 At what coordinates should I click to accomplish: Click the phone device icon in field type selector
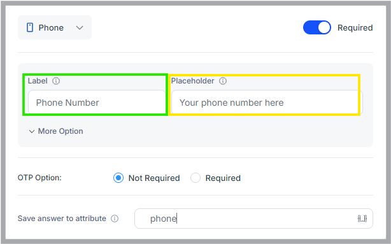point(30,27)
